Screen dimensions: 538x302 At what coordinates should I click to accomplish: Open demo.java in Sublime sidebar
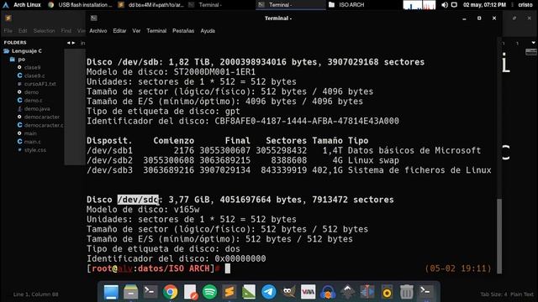coord(37,108)
